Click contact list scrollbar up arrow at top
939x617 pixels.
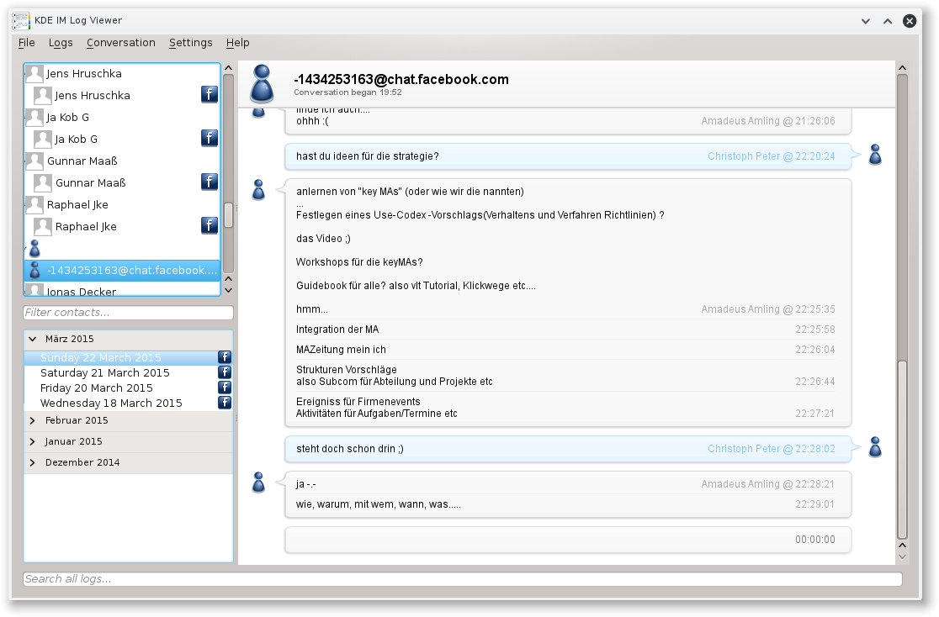tap(228, 67)
